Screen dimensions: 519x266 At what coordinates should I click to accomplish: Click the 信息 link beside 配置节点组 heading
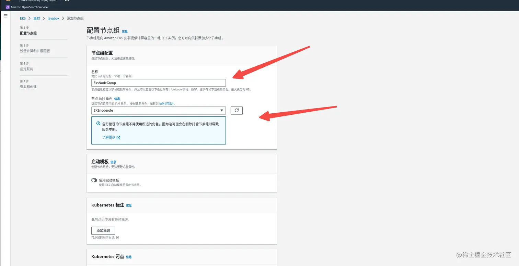click(125, 31)
